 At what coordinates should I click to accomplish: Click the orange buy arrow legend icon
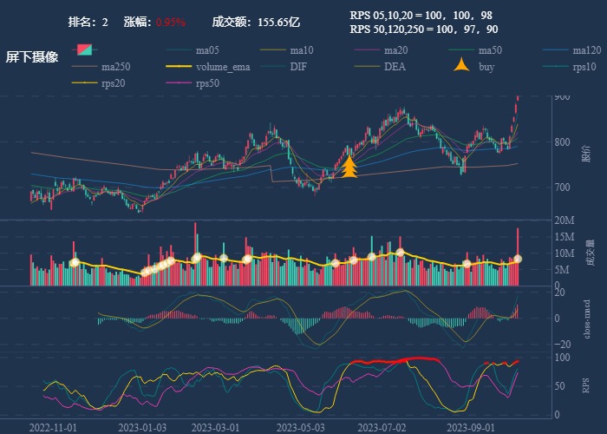click(x=463, y=67)
